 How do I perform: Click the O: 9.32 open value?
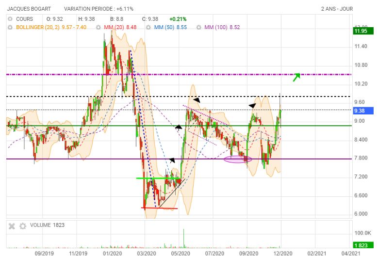pos(54,19)
